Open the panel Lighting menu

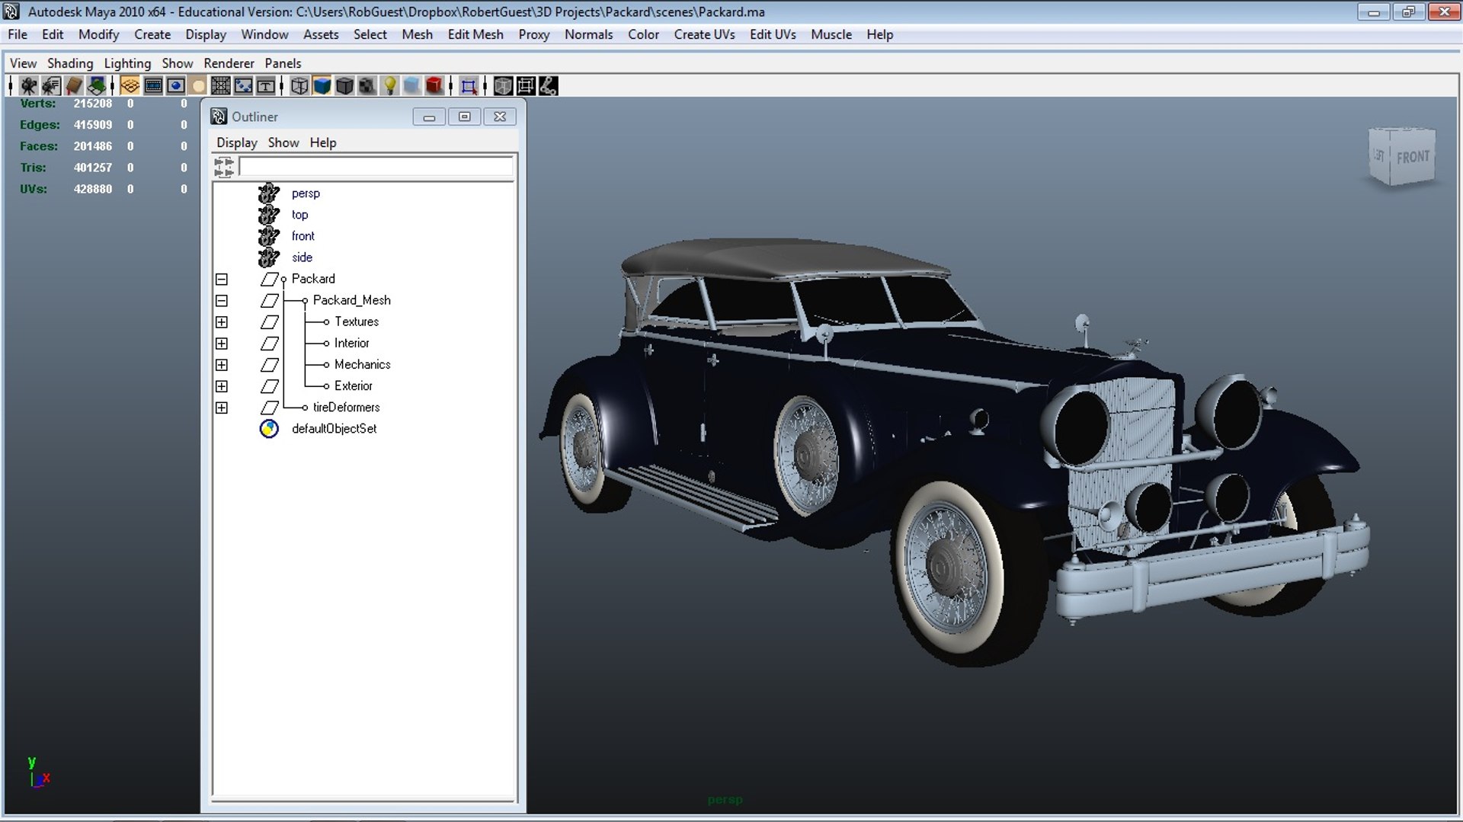pyautogui.click(x=127, y=63)
